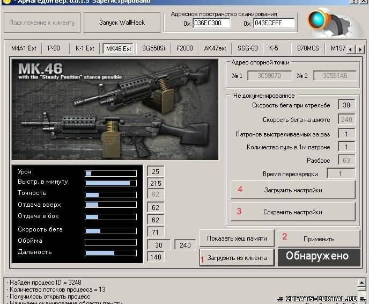Select the M197 tab
Screen dimensions: 369x304
click(338, 48)
